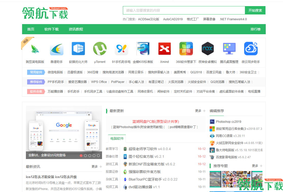Click the Photoshop cc2019 Ps icon
Image resolution: width=283 pixels, height=192 pixels.
tap(212, 122)
